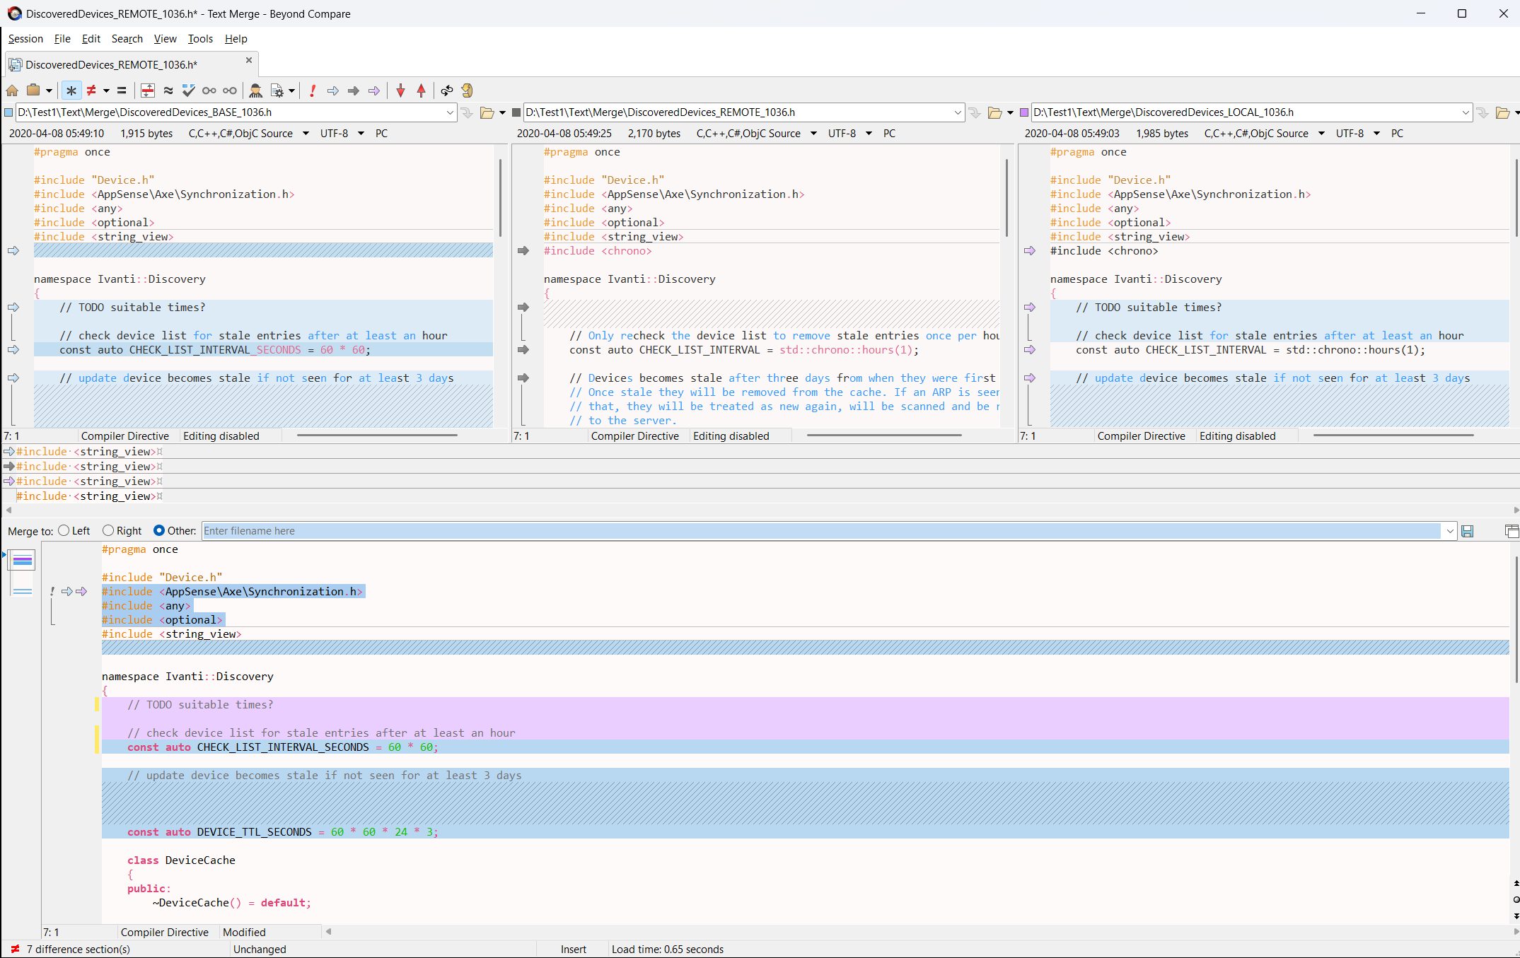Click the output overview thumbnail map
Screen dimensions: 1520x958
[x=23, y=573]
